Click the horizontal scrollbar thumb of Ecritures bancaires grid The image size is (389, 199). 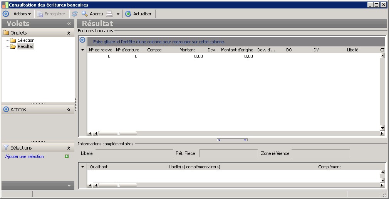(x=117, y=133)
